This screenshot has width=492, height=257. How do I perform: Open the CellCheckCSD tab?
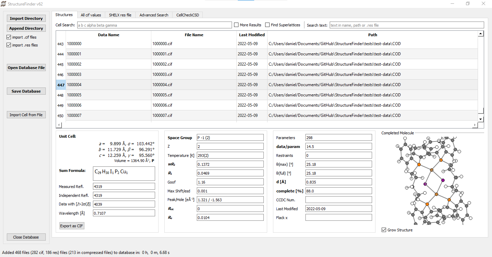(188, 15)
